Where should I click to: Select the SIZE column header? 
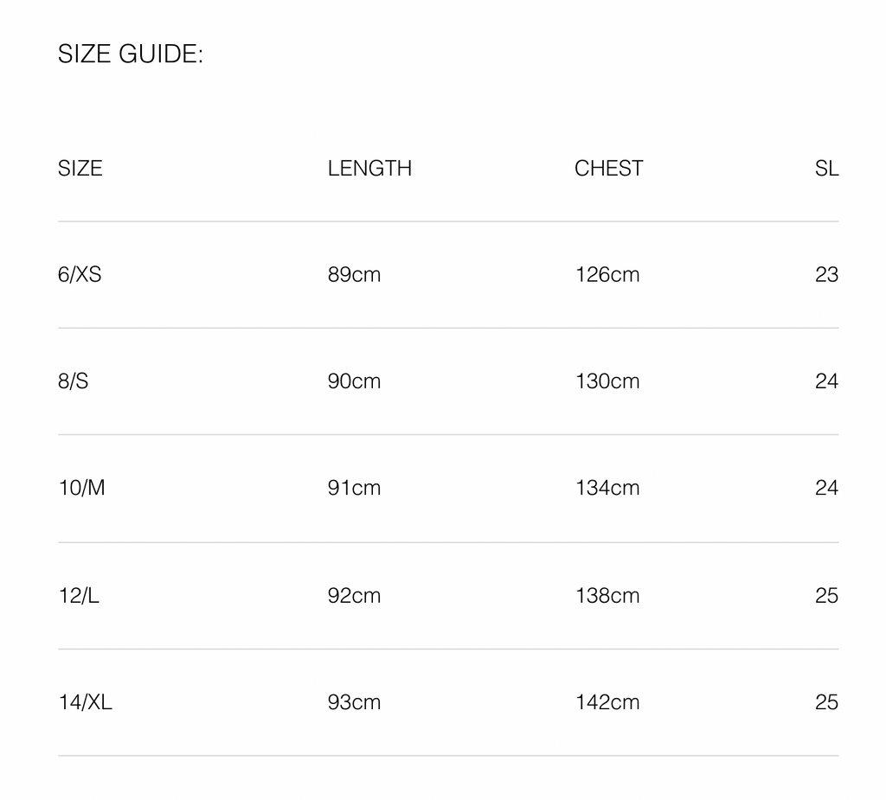pyautogui.click(x=80, y=168)
